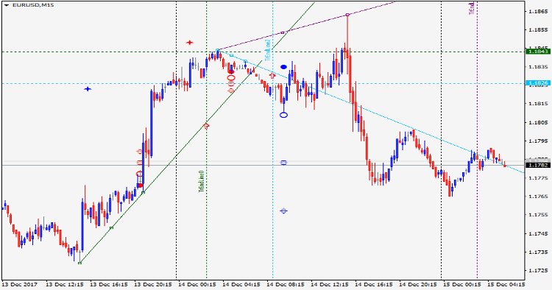The image size is (552, 290).
Task: Open the EURUSD,M15 chart menu triangle
Action: pyautogui.click(x=7, y=5)
